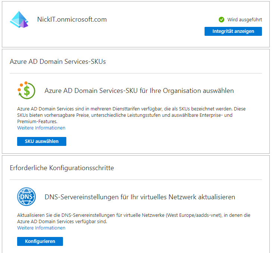This screenshot has width=272, height=253.
Task: Click the green checkmark status icon
Action: pyautogui.click(x=221, y=20)
